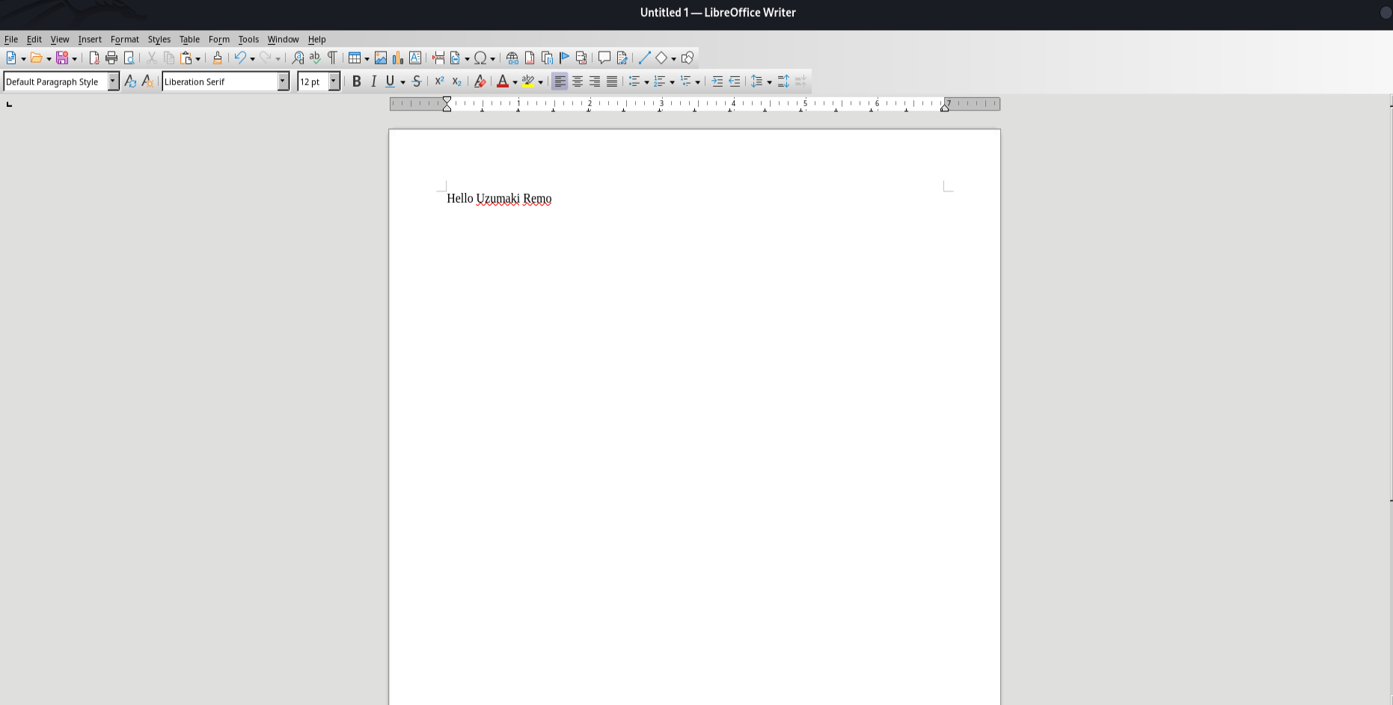This screenshot has height=705, width=1393.
Task: Create a new document
Action: 11,58
